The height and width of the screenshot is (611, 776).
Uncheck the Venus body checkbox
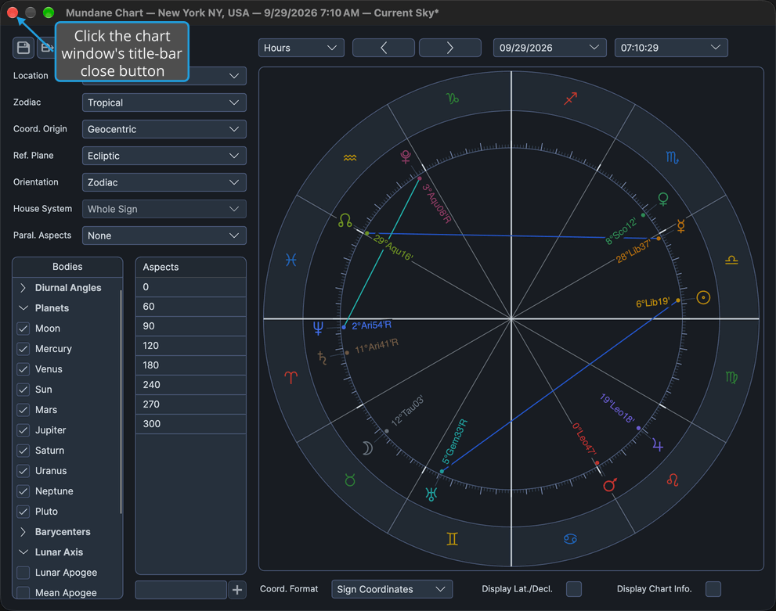click(23, 368)
